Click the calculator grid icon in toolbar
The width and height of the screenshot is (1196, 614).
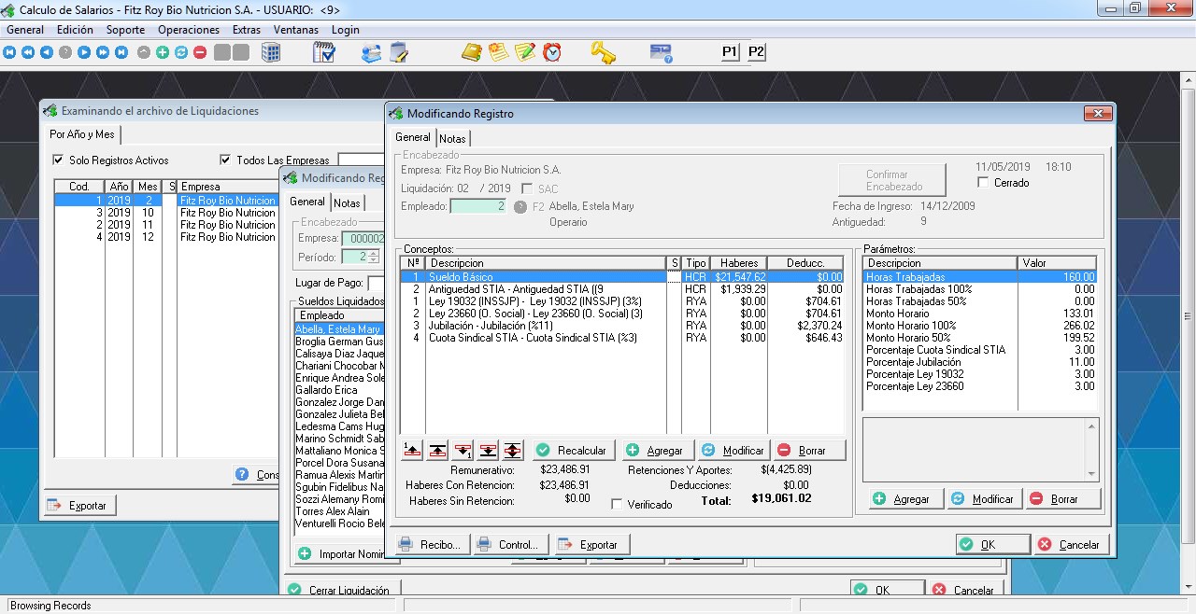coord(271,52)
